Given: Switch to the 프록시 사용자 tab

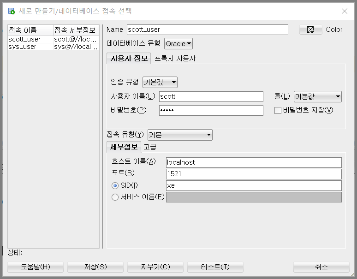Looking at the screenshot, I should (175, 59).
